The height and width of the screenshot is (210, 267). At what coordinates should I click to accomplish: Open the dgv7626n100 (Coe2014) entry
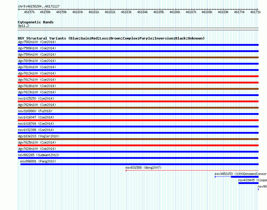point(37,149)
